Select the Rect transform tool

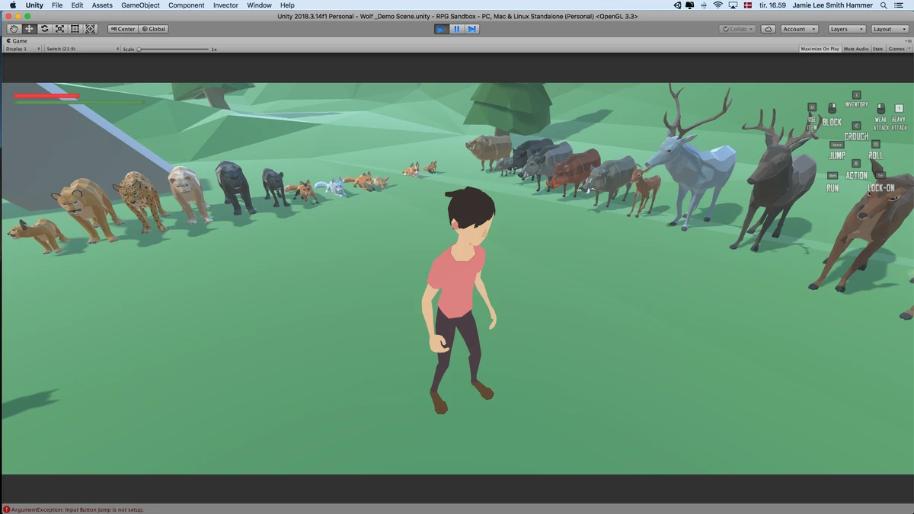[75, 29]
